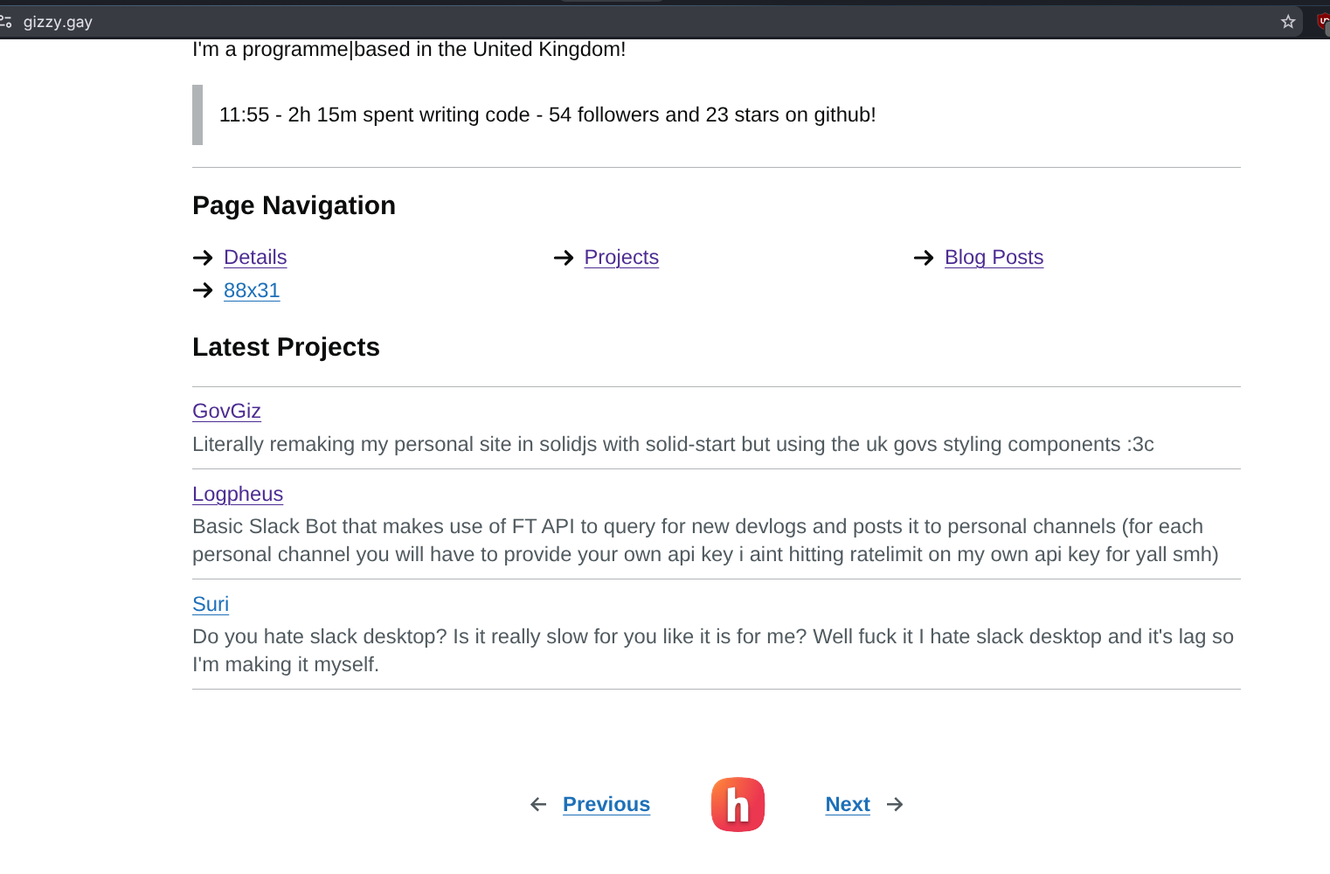Click the site information icon in address bar
1330x874 pixels.
(x=6, y=22)
